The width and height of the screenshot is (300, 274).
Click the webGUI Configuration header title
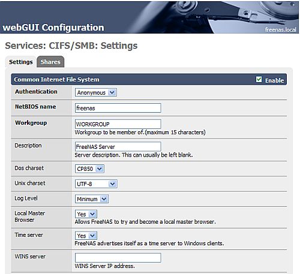(53, 28)
